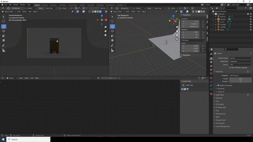Toggle the Adaptive Sampling checkbox
The width and height of the screenshot is (253, 142).
click(218, 86)
